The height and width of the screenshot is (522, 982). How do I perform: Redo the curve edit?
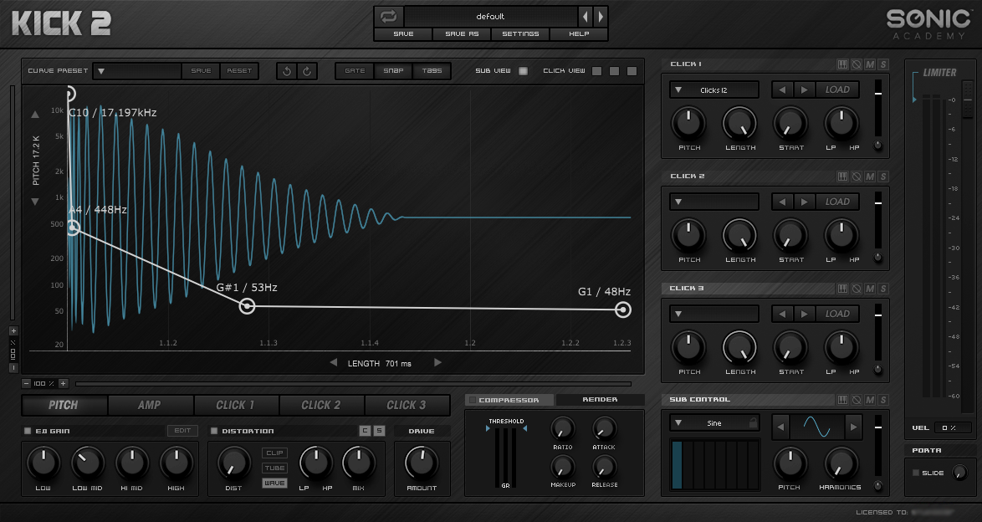click(x=307, y=71)
